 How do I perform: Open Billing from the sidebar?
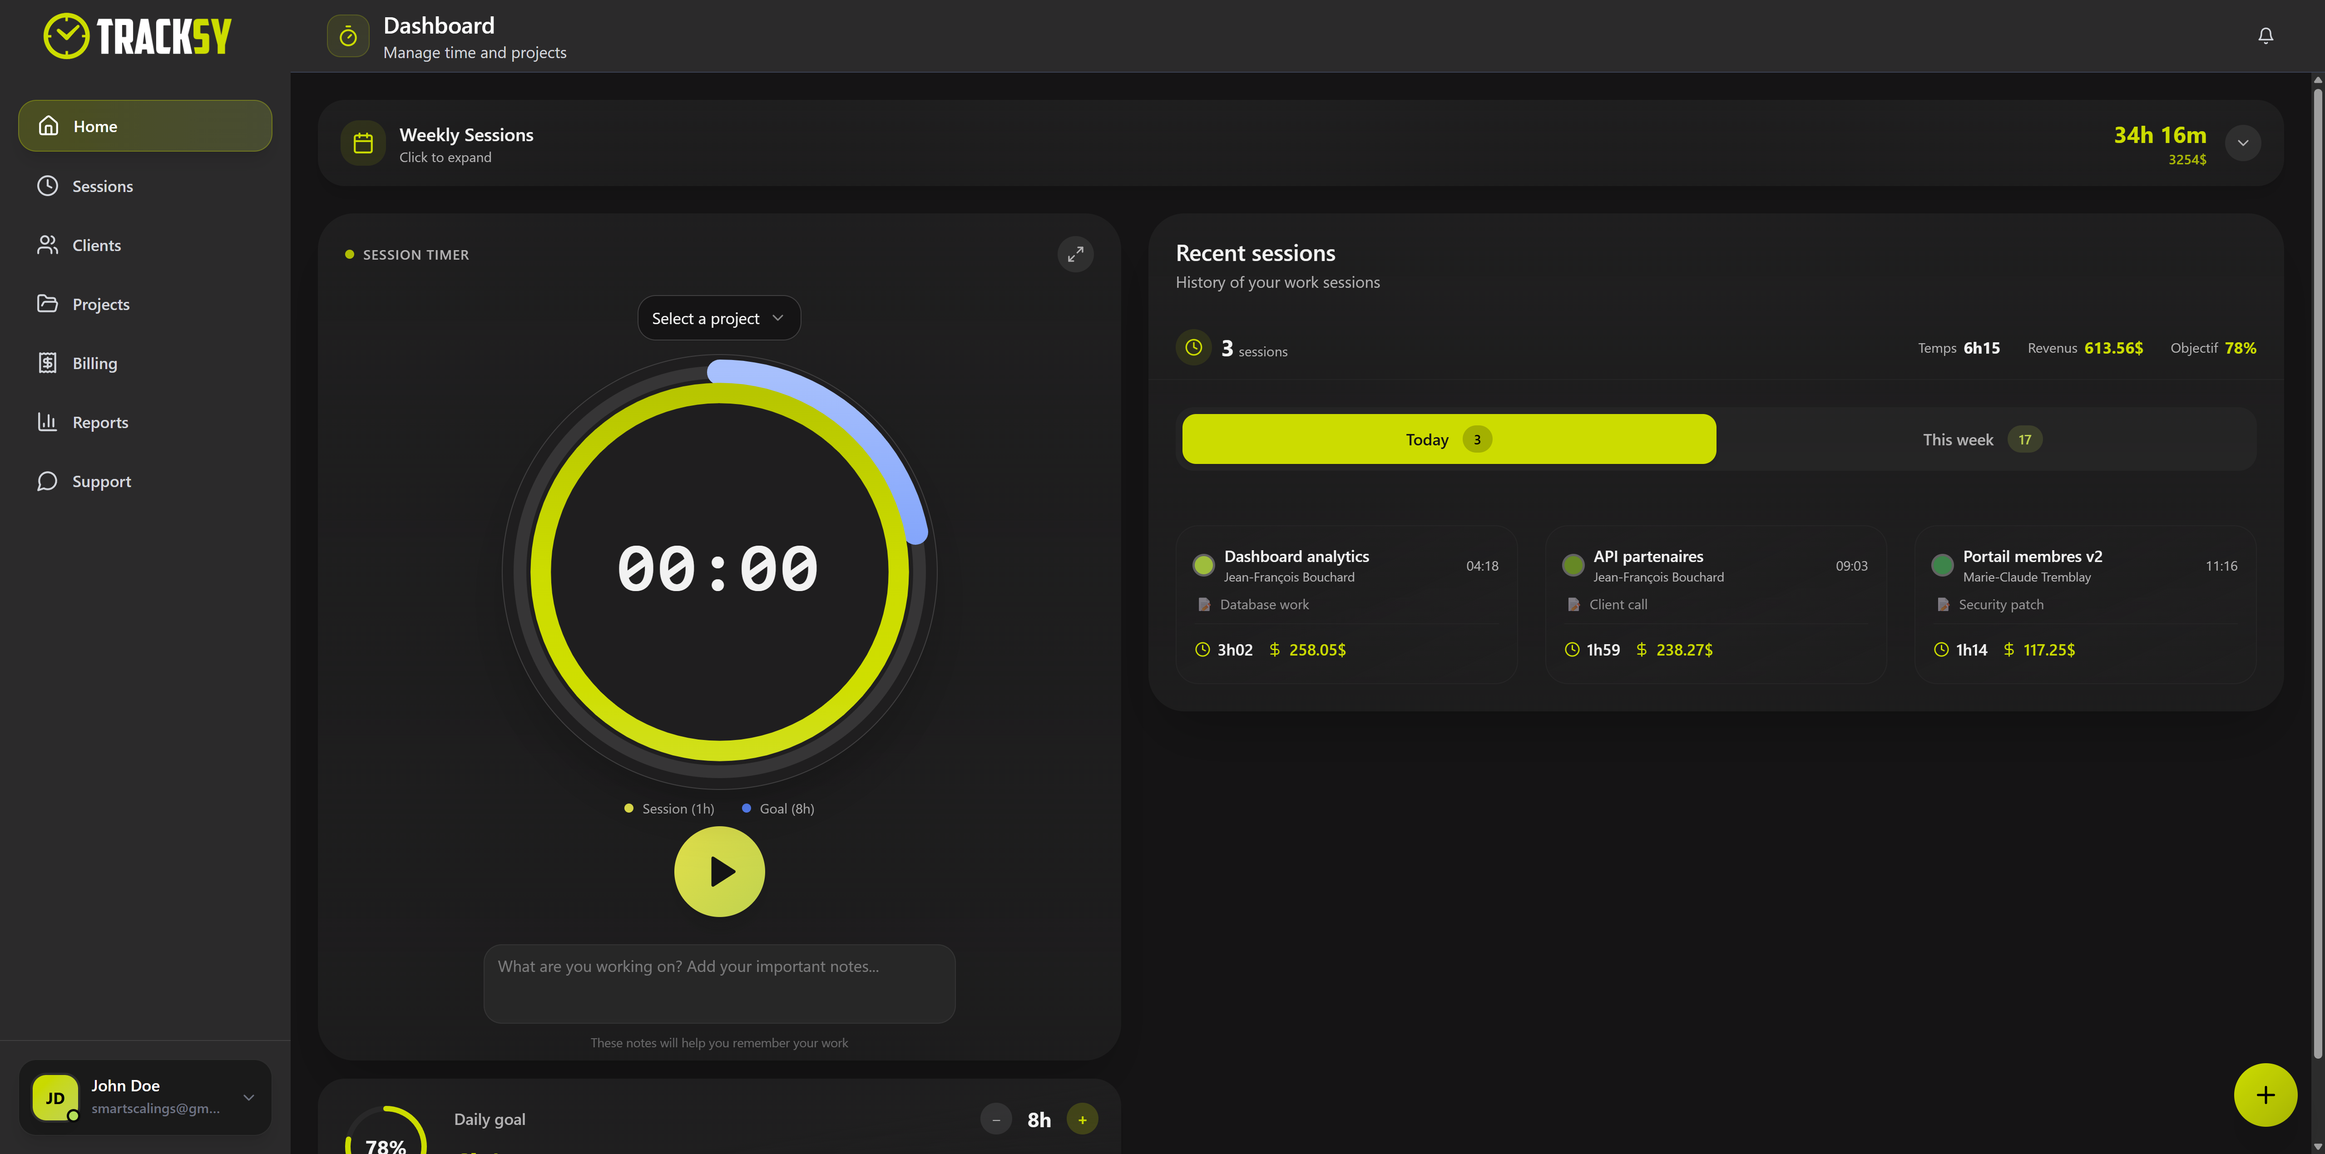(94, 364)
